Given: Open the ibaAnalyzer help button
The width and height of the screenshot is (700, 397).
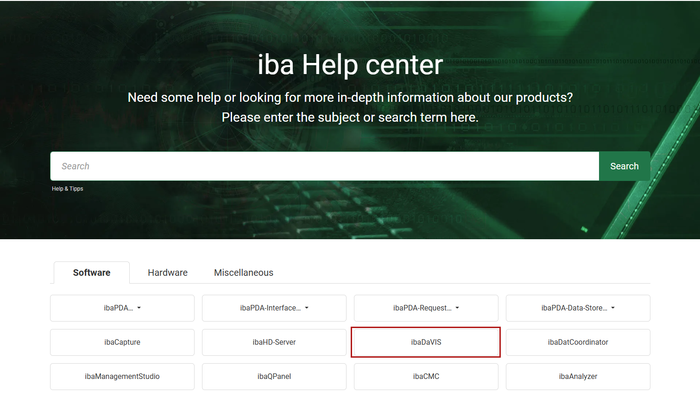Looking at the screenshot, I should point(578,377).
